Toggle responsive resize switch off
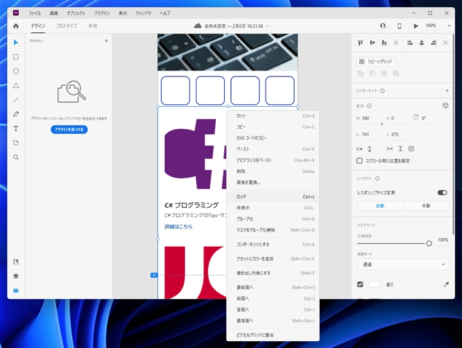Image resolution: width=462 pixels, height=348 pixels. pos(442,193)
